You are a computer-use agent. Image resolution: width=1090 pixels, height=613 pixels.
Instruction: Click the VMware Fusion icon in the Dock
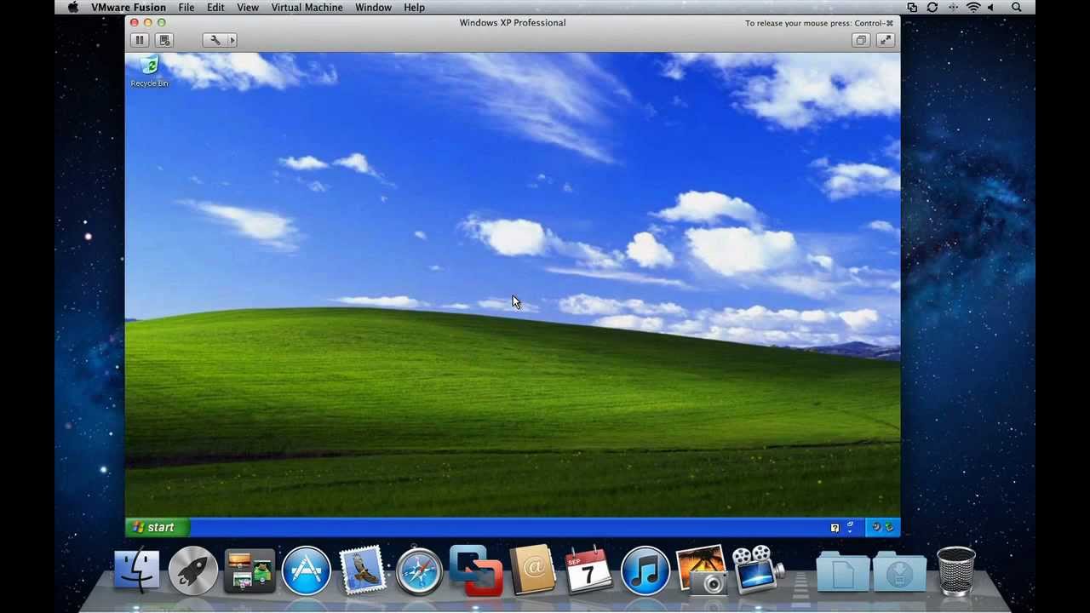[475, 570]
